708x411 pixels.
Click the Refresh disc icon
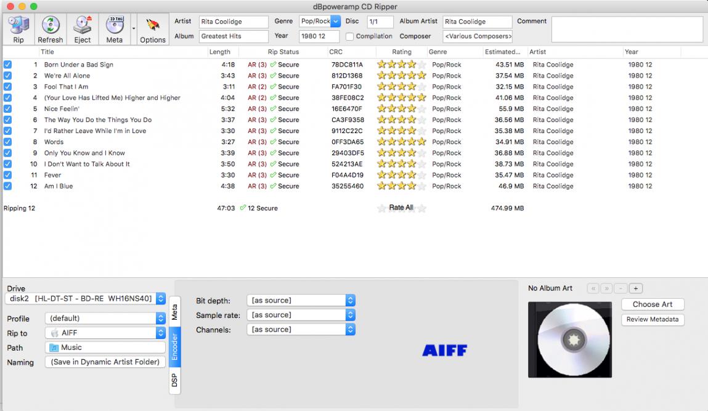(x=50, y=29)
